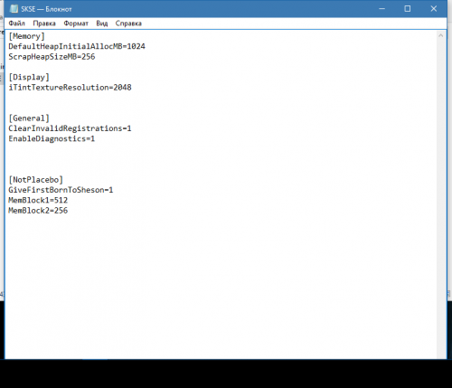Open the Правка menu
This screenshot has height=388, width=452.
[x=44, y=24]
